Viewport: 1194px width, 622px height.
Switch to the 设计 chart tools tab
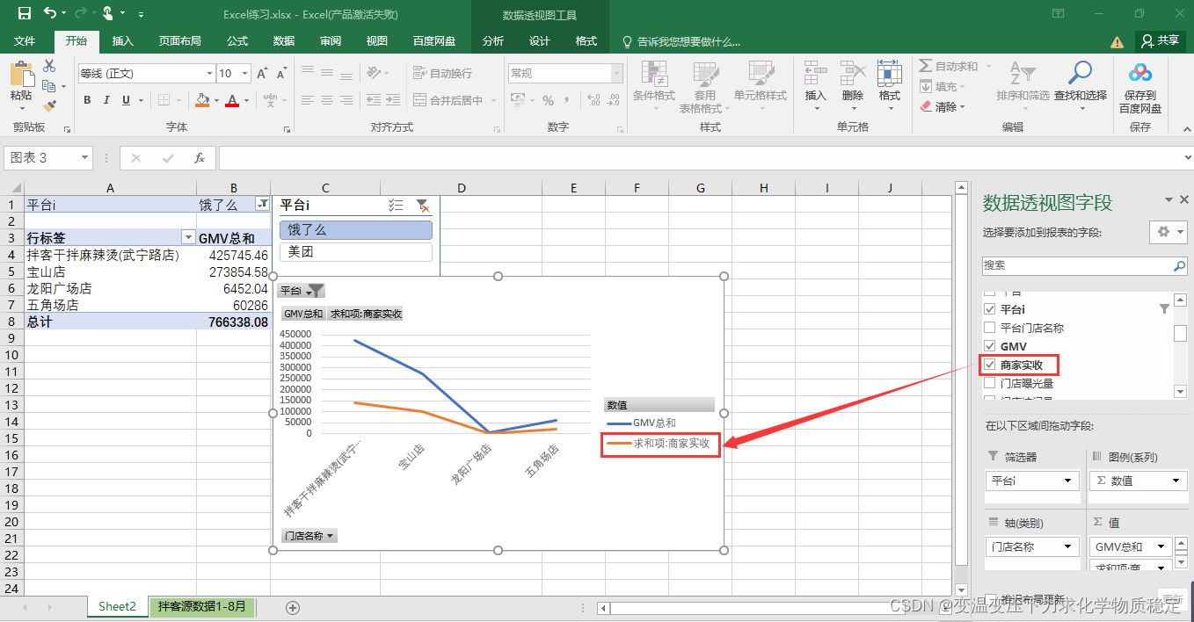pyautogui.click(x=540, y=41)
